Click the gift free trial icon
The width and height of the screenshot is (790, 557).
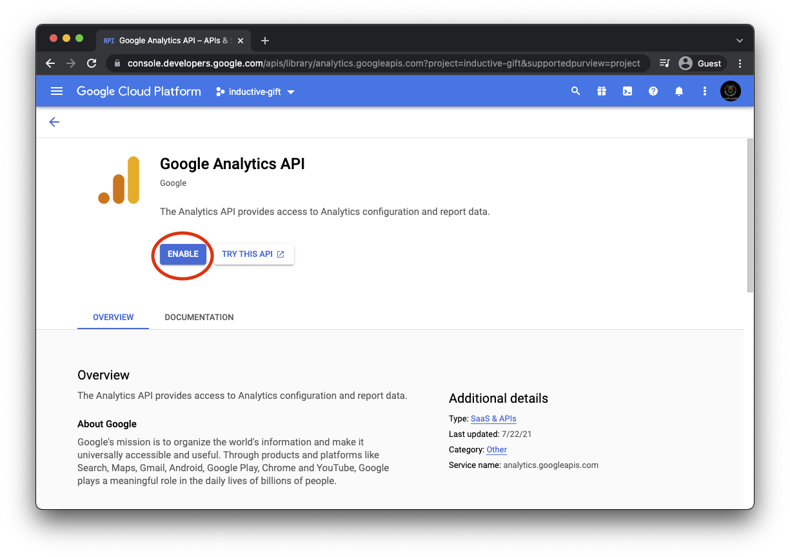[x=602, y=92]
